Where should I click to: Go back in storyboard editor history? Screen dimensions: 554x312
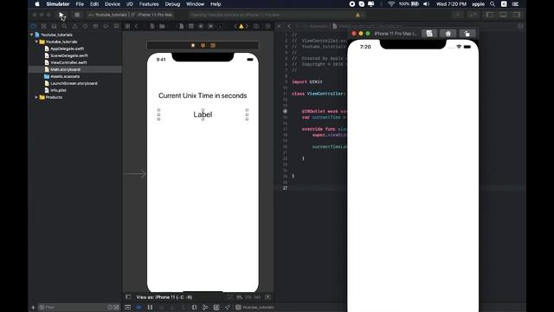coord(137,26)
